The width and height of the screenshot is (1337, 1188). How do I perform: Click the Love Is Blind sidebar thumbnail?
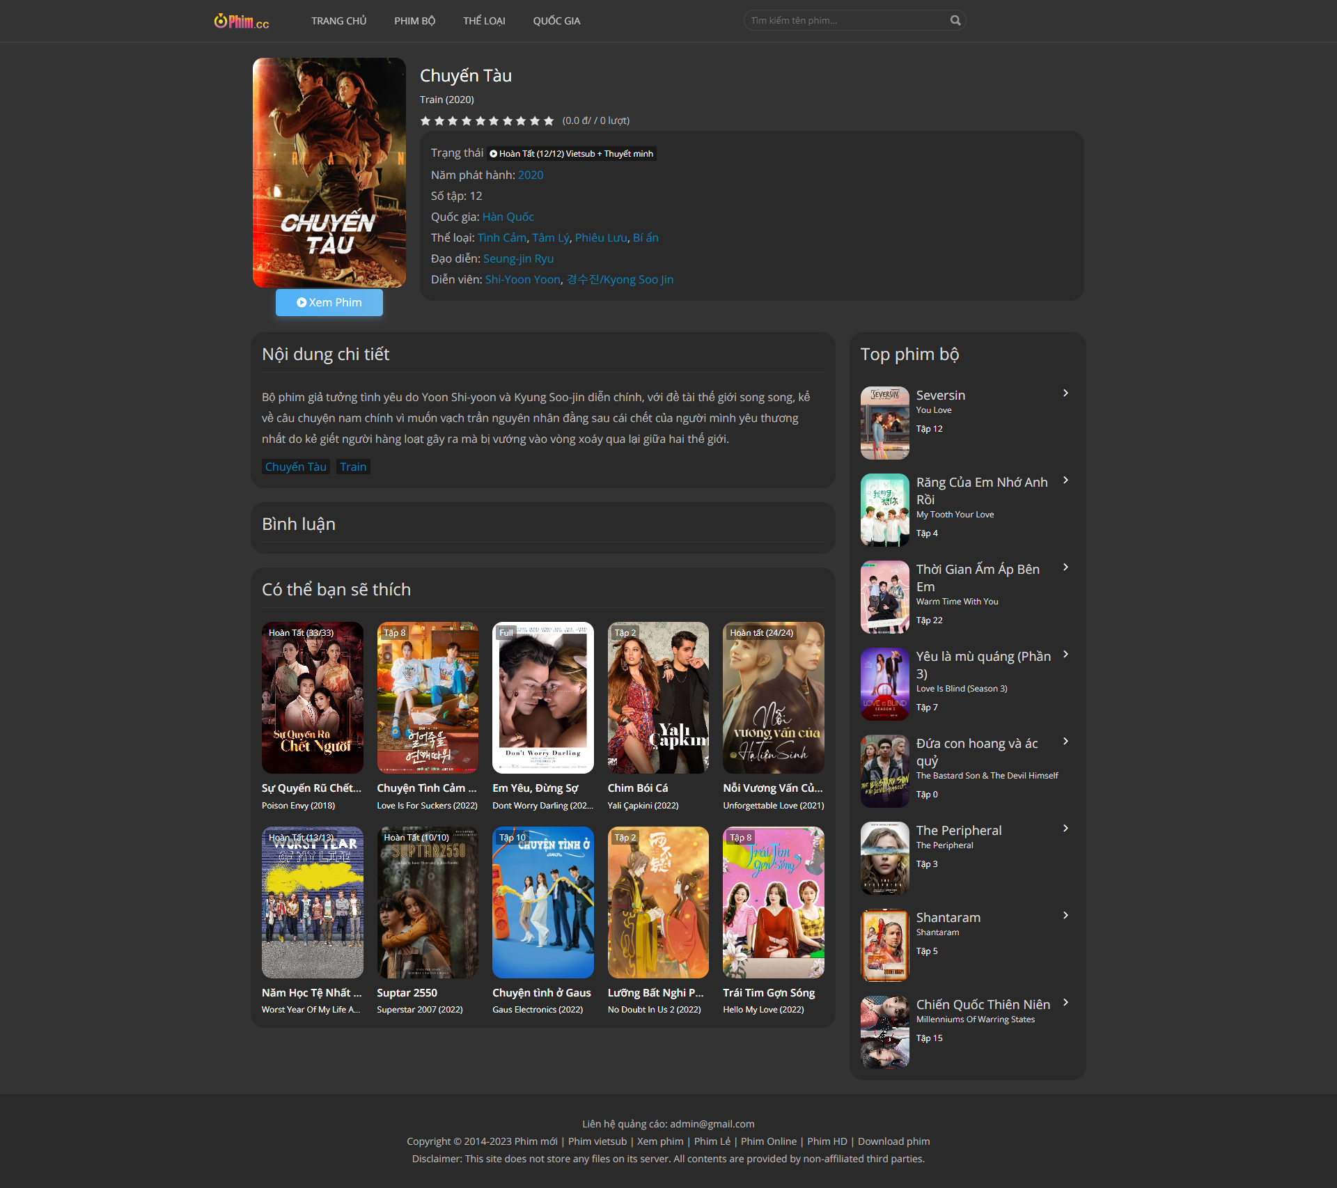[884, 684]
